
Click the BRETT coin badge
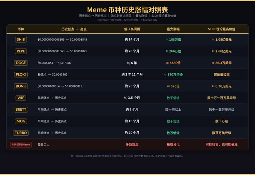click(21, 110)
